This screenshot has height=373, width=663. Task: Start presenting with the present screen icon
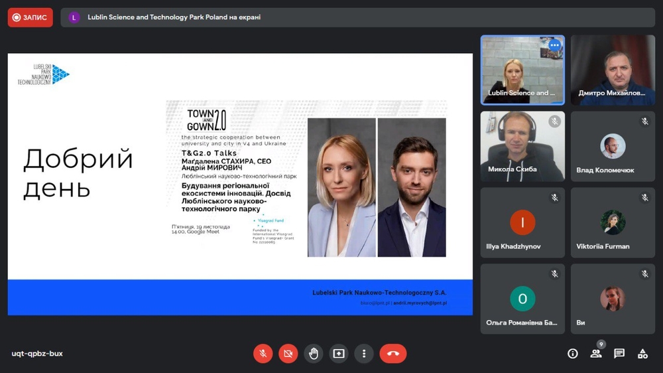[x=339, y=354]
